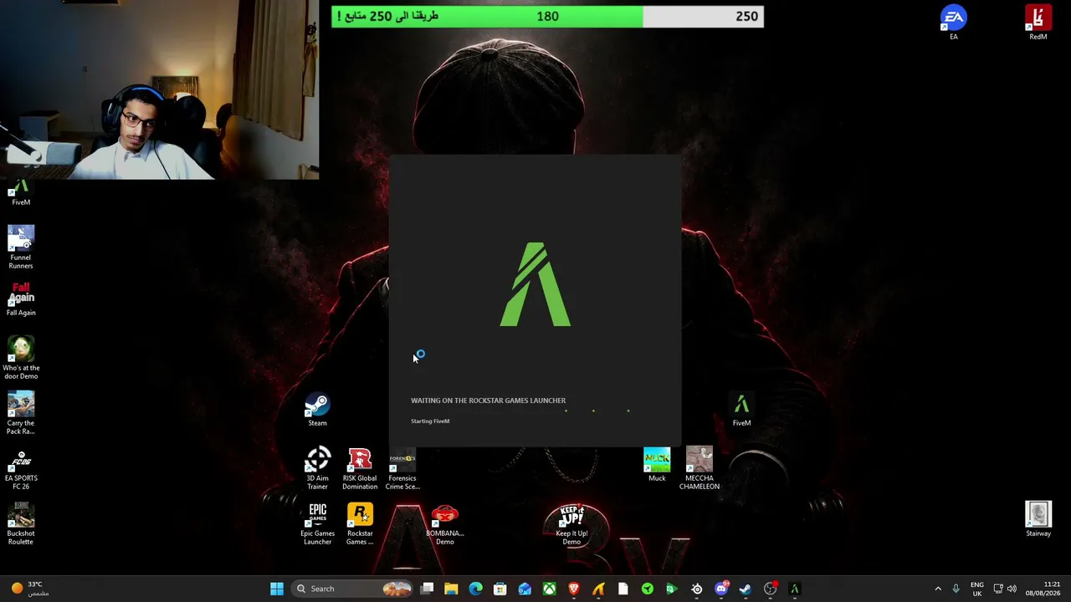Open the ENG UK language switcher

click(977, 589)
